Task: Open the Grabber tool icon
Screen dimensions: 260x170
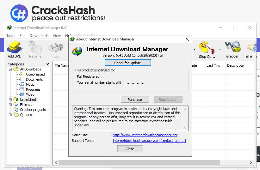Action: pos(232,47)
